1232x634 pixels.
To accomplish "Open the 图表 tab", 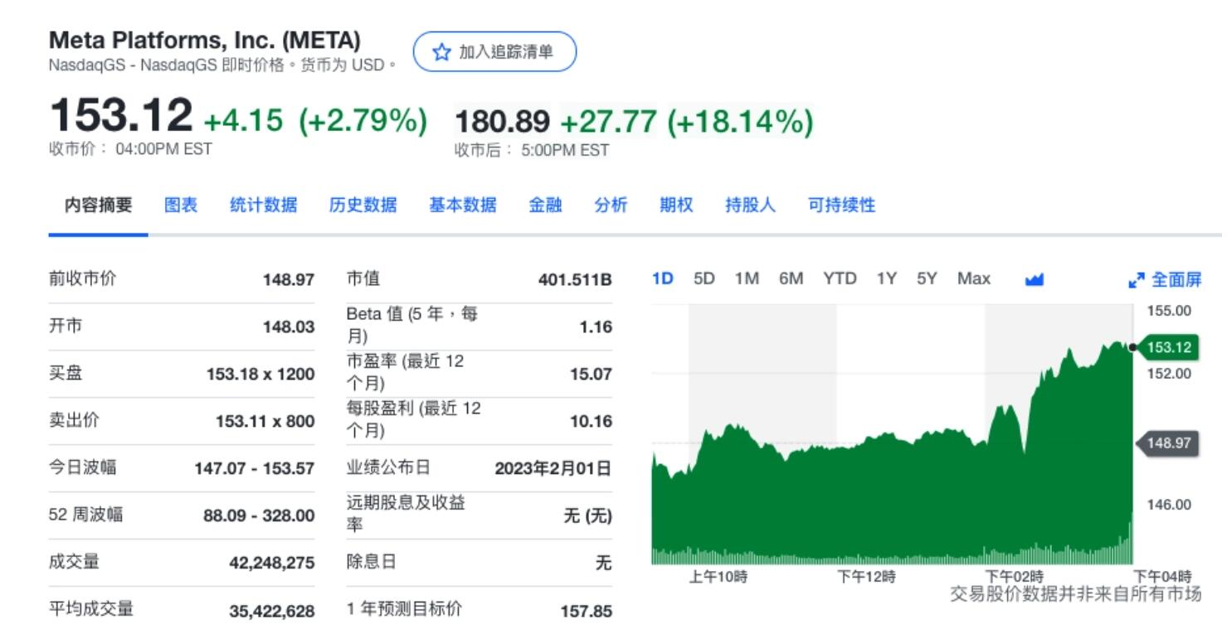I will [181, 205].
